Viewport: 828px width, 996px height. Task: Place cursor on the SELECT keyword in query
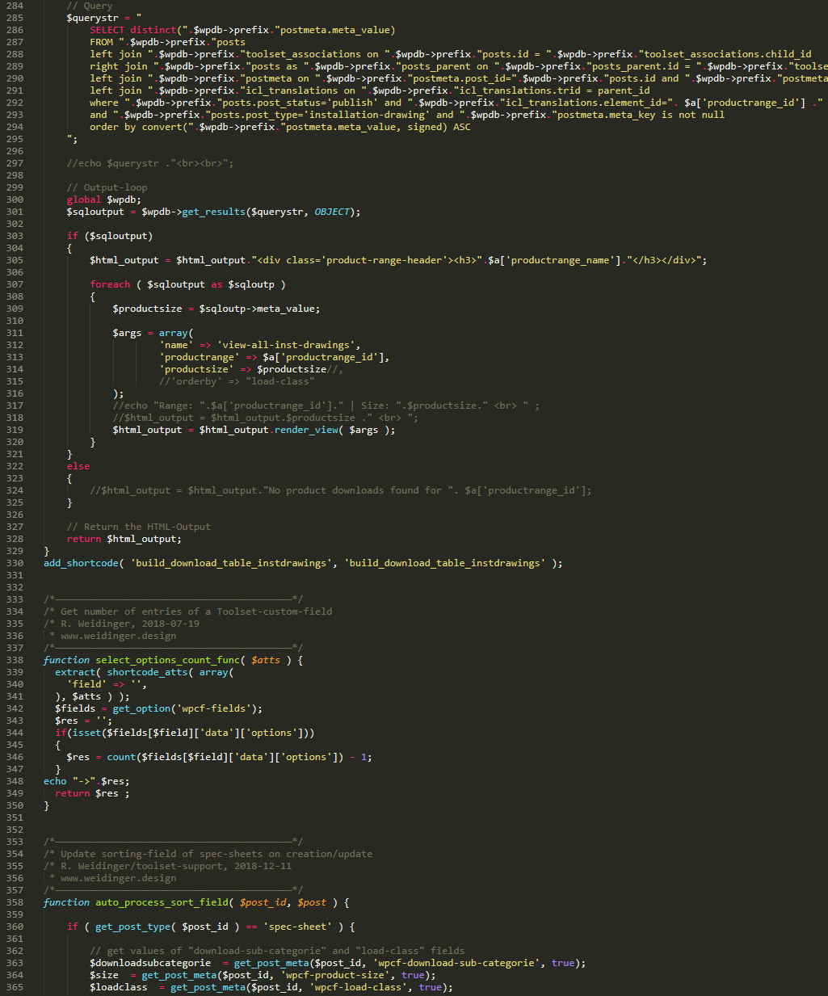tap(107, 30)
